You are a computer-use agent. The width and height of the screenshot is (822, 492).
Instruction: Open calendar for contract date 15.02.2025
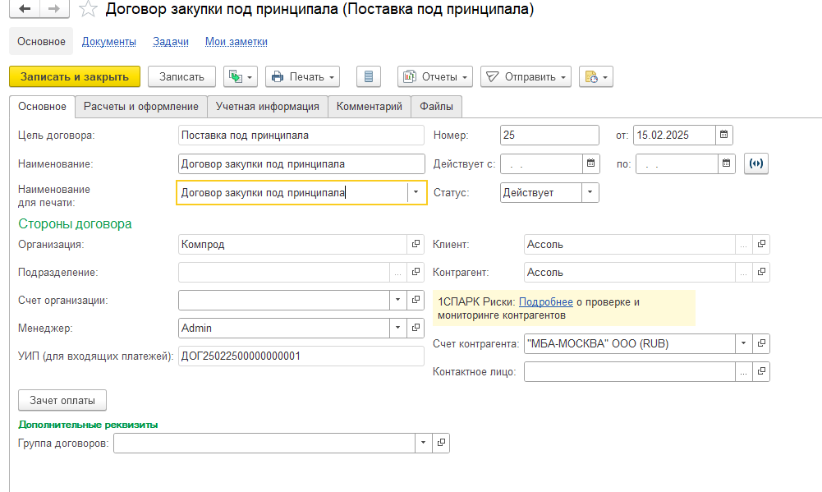(723, 135)
